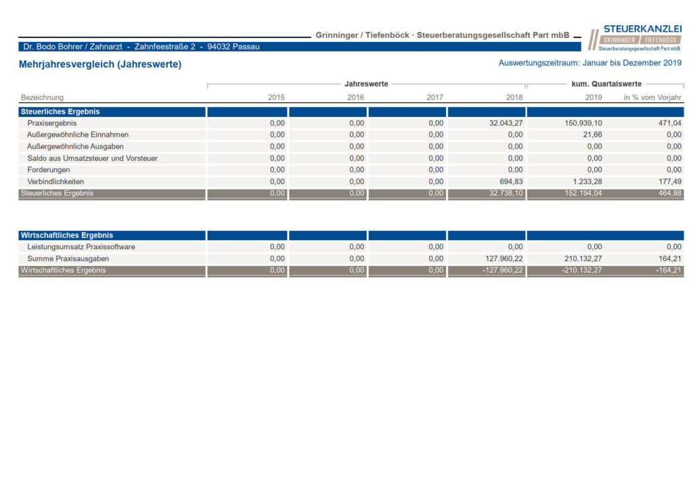Select the Praxisergebnis 2018 value 32.043,27

[x=506, y=123]
